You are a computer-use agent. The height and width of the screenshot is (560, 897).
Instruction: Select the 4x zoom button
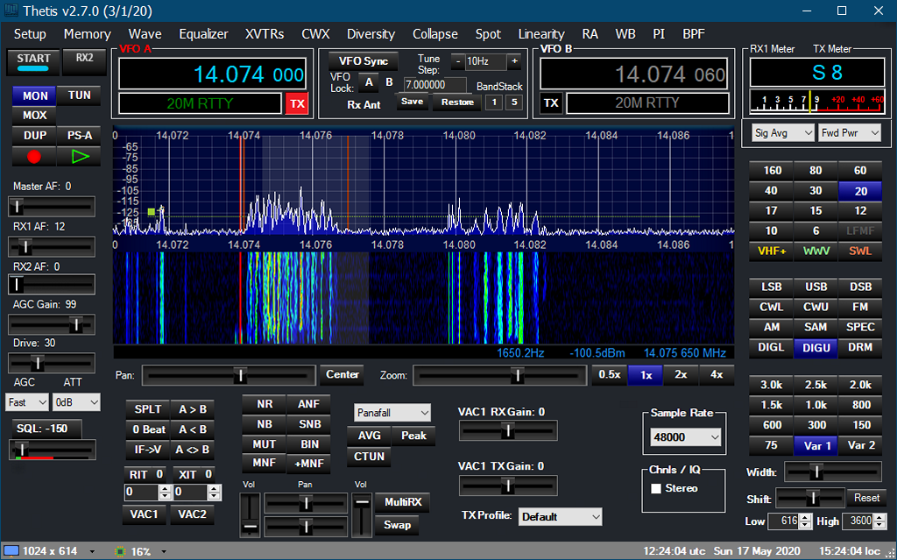tap(717, 374)
